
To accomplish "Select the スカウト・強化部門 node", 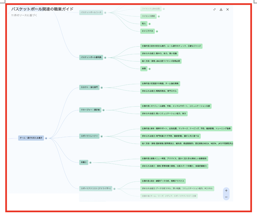I will [89, 87].
